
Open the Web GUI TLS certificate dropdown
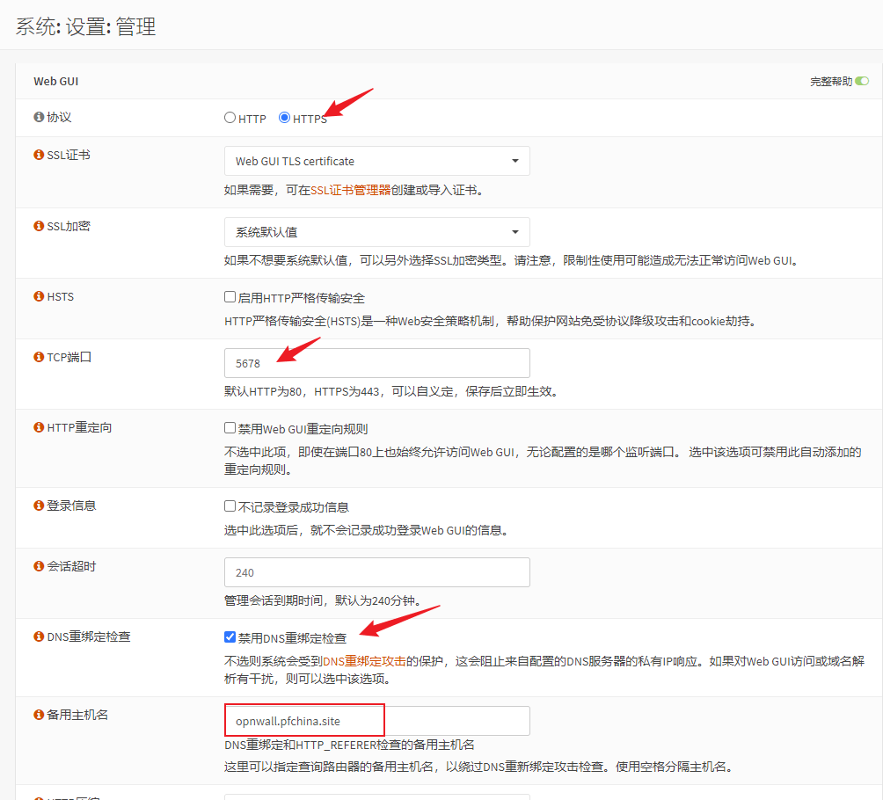point(376,161)
